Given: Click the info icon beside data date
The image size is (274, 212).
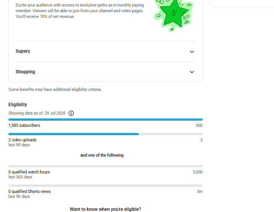Looking at the screenshot, I should 71,113.
